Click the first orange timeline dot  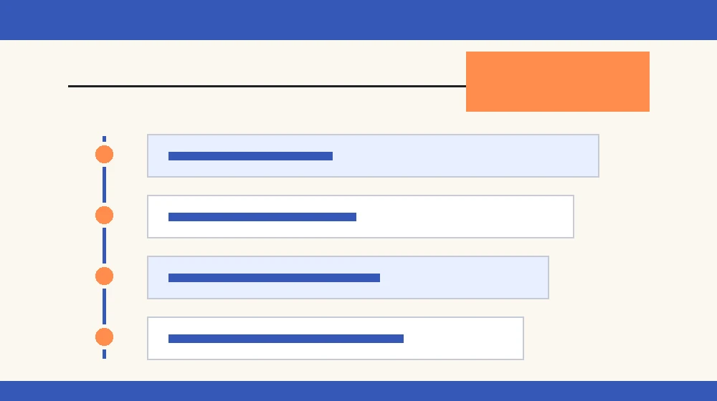tap(104, 155)
